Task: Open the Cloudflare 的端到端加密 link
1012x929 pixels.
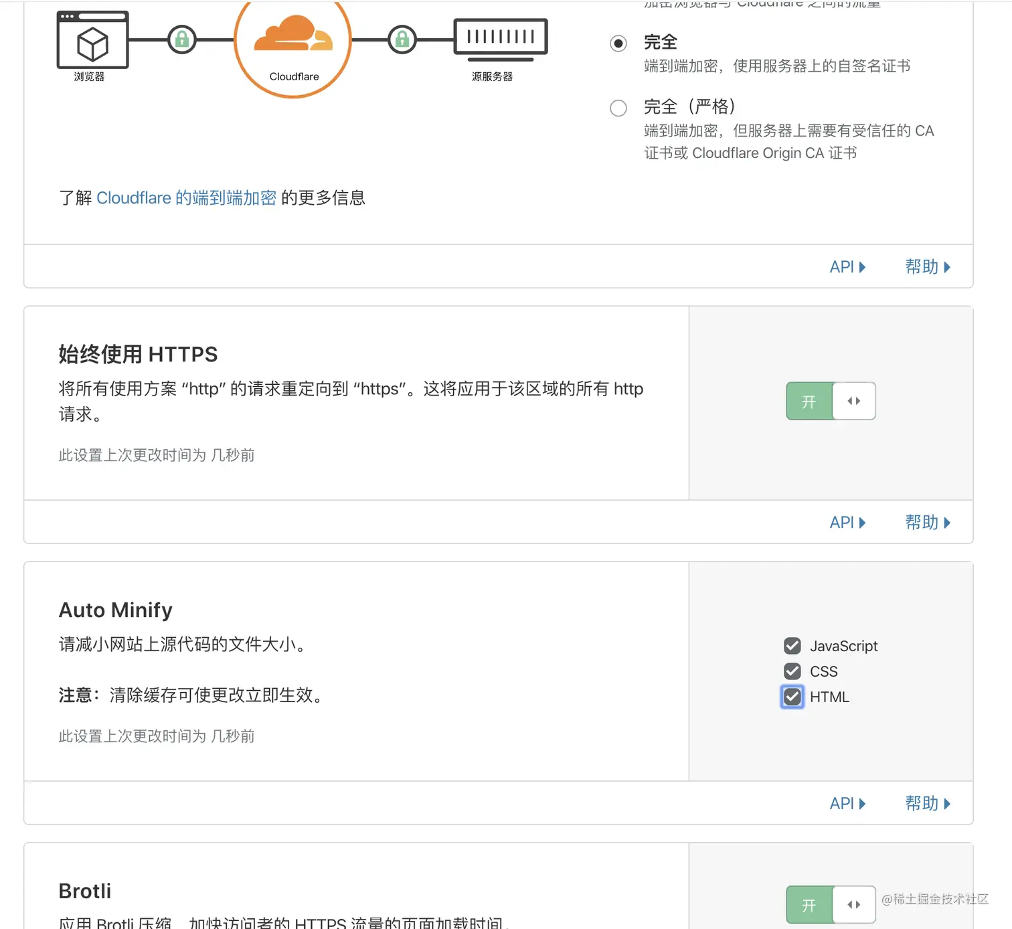Action: pyautogui.click(x=187, y=197)
